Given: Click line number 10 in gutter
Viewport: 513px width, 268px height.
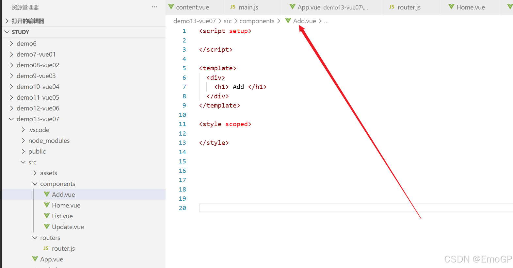Looking at the screenshot, I should coord(182,115).
